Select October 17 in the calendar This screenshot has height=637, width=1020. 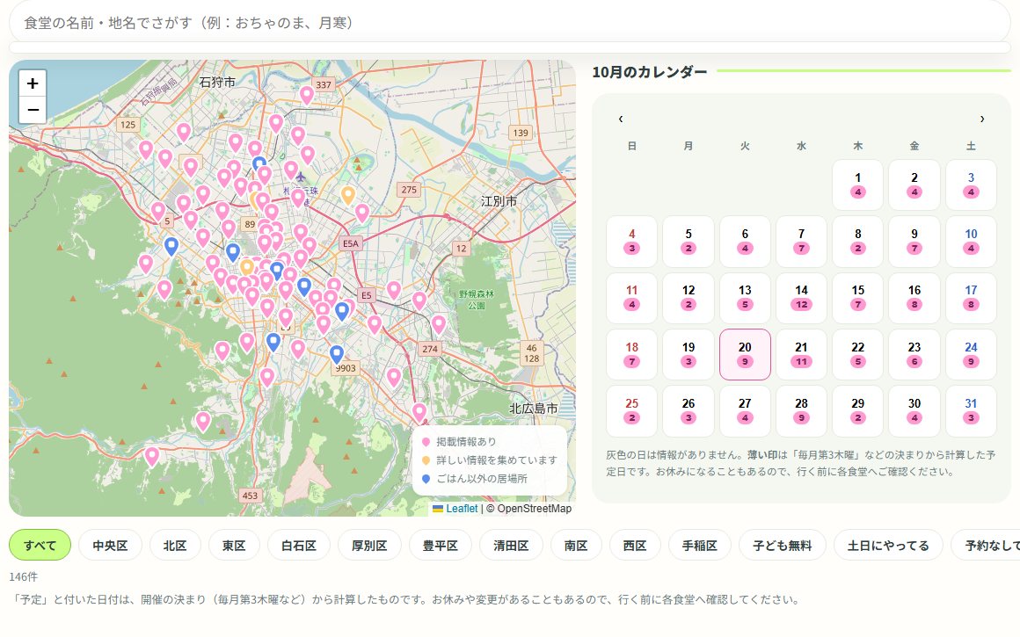pos(972,298)
